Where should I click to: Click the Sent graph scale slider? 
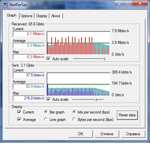pos(88,99)
